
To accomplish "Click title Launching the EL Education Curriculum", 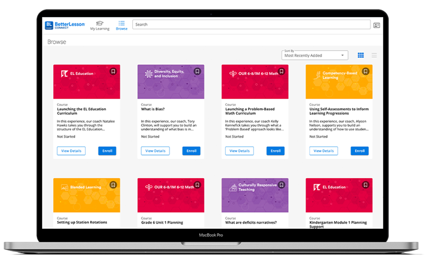I will pos(81,111).
